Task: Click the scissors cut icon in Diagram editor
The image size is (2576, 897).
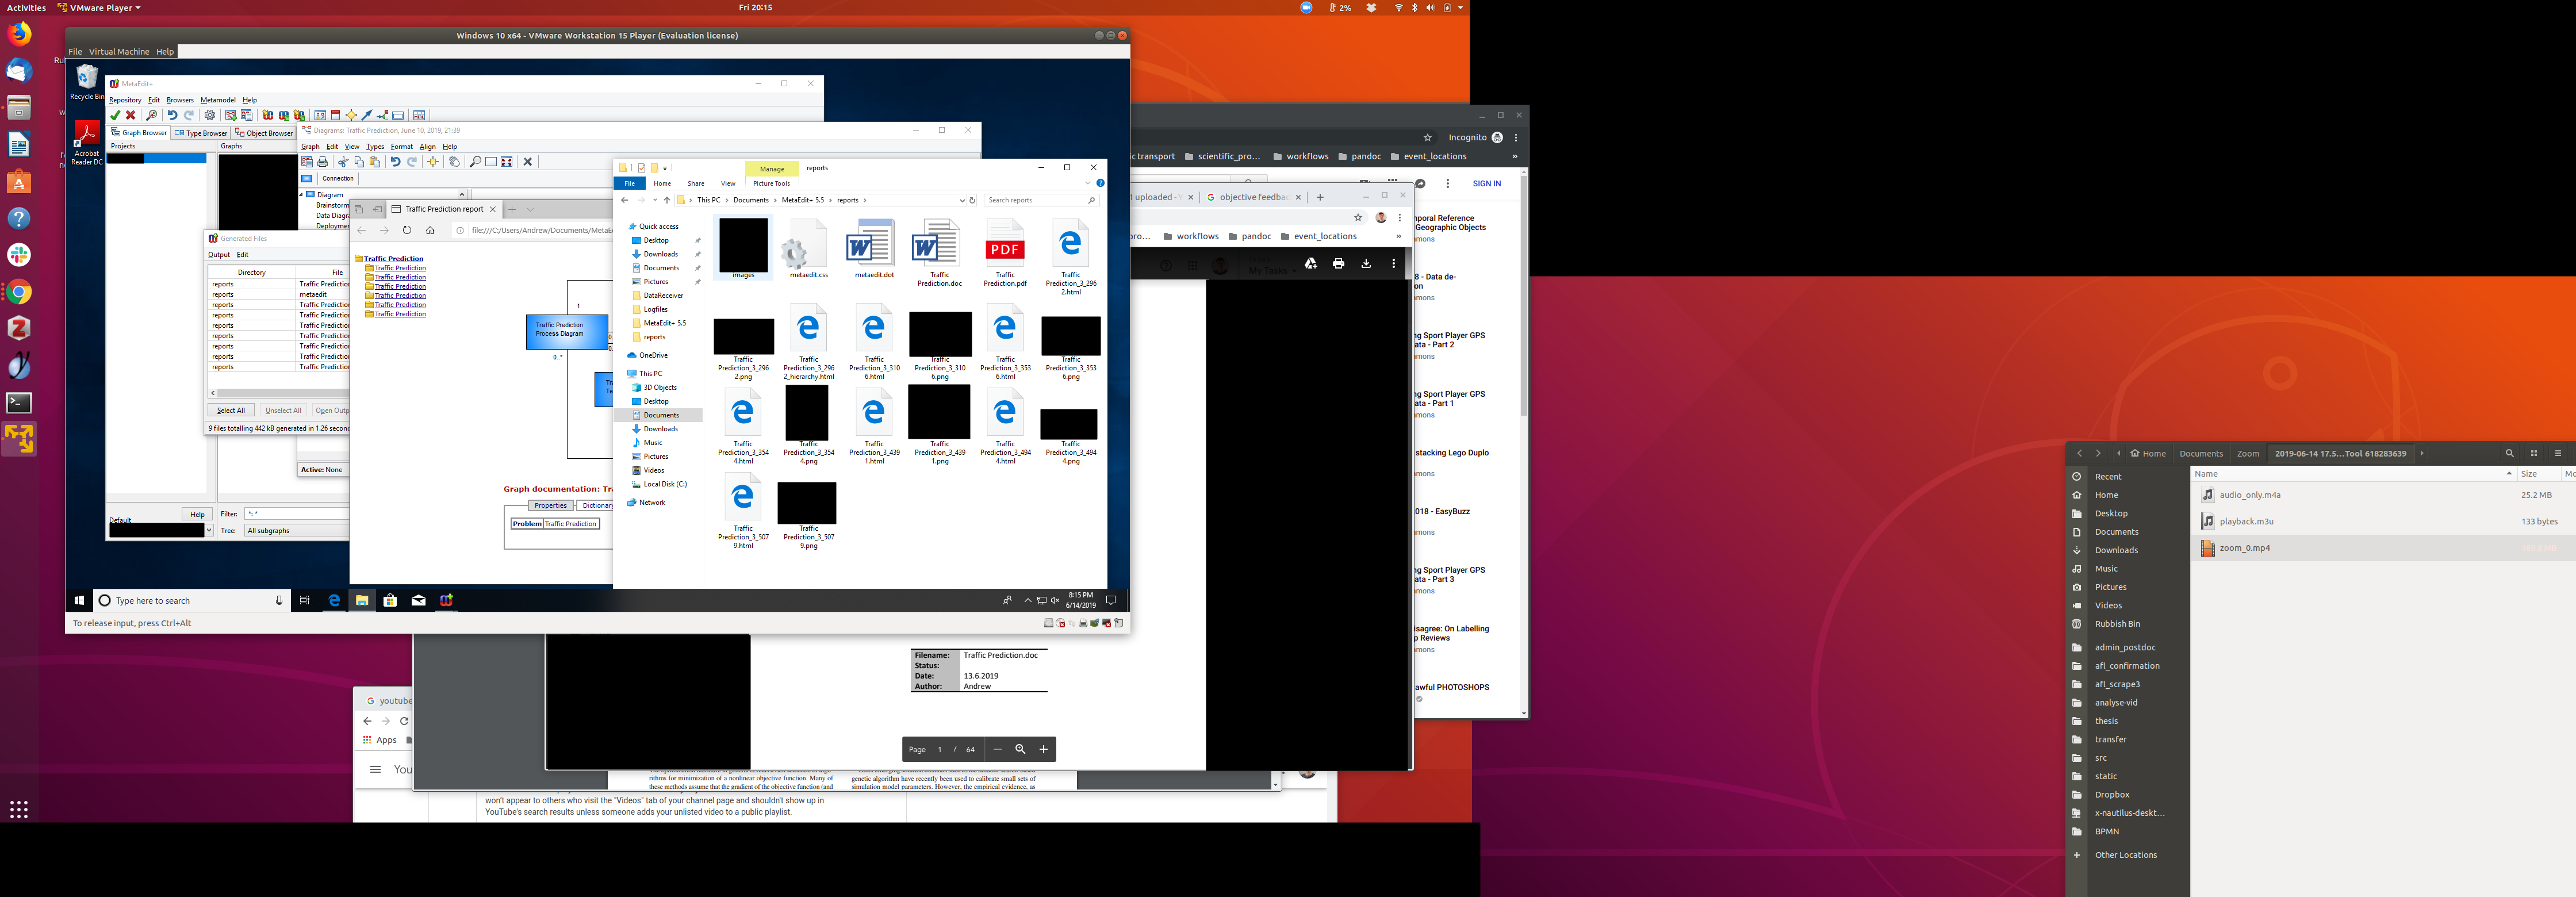Action: (343, 162)
